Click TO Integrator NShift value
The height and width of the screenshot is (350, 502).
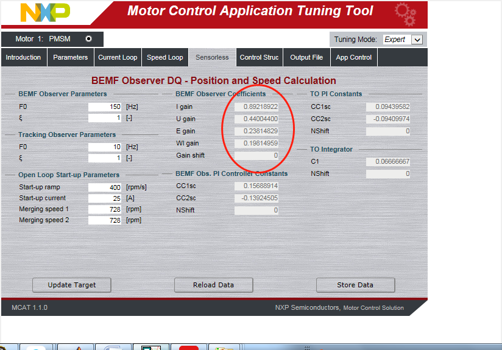pos(388,173)
